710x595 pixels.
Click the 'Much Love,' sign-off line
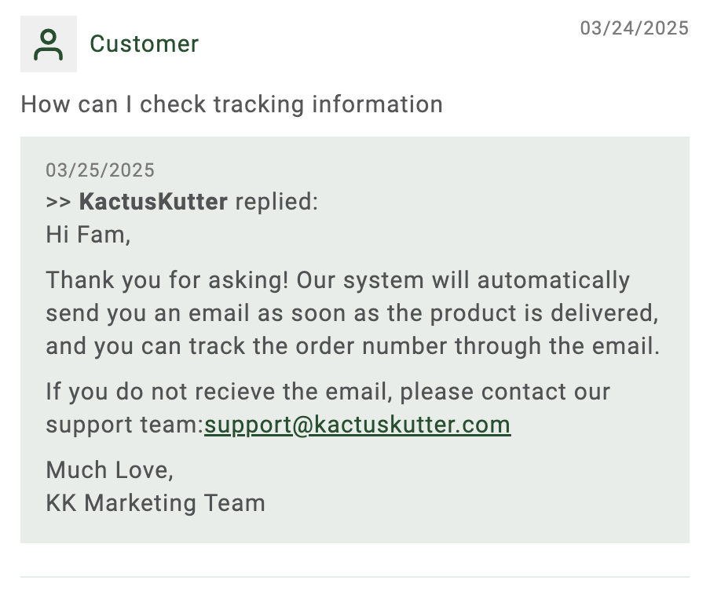pos(110,469)
